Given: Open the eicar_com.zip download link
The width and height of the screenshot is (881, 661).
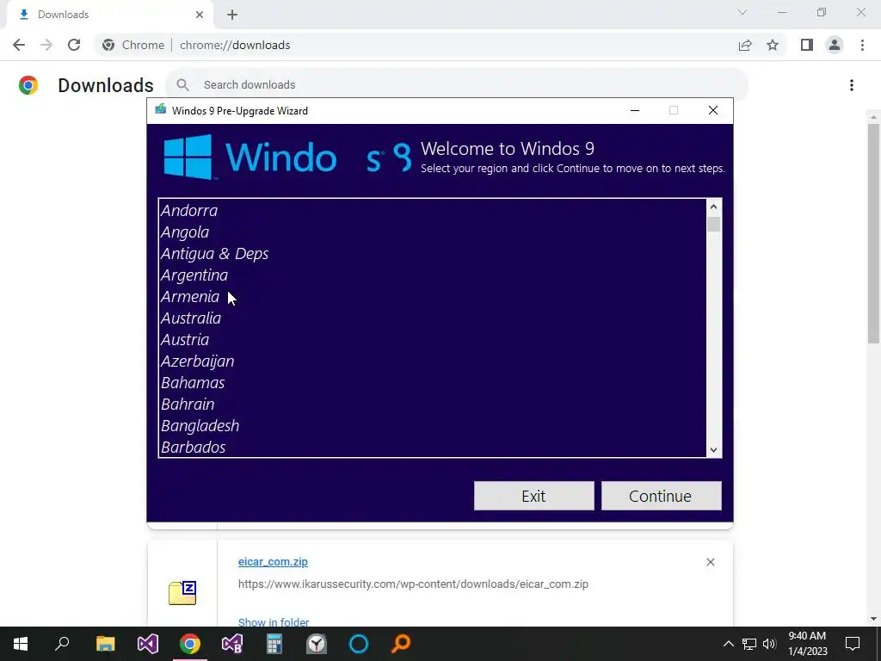Looking at the screenshot, I should click(x=273, y=561).
